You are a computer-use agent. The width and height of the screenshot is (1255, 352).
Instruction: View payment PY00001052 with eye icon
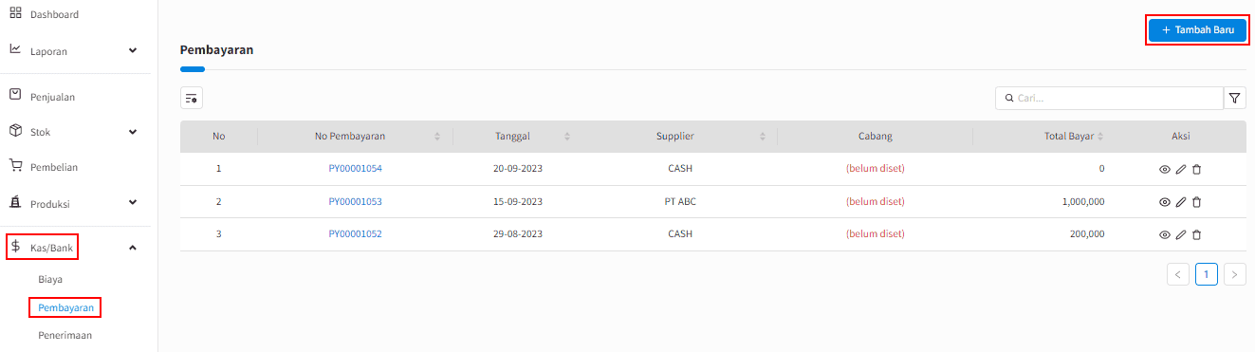pyautogui.click(x=1165, y=234)
